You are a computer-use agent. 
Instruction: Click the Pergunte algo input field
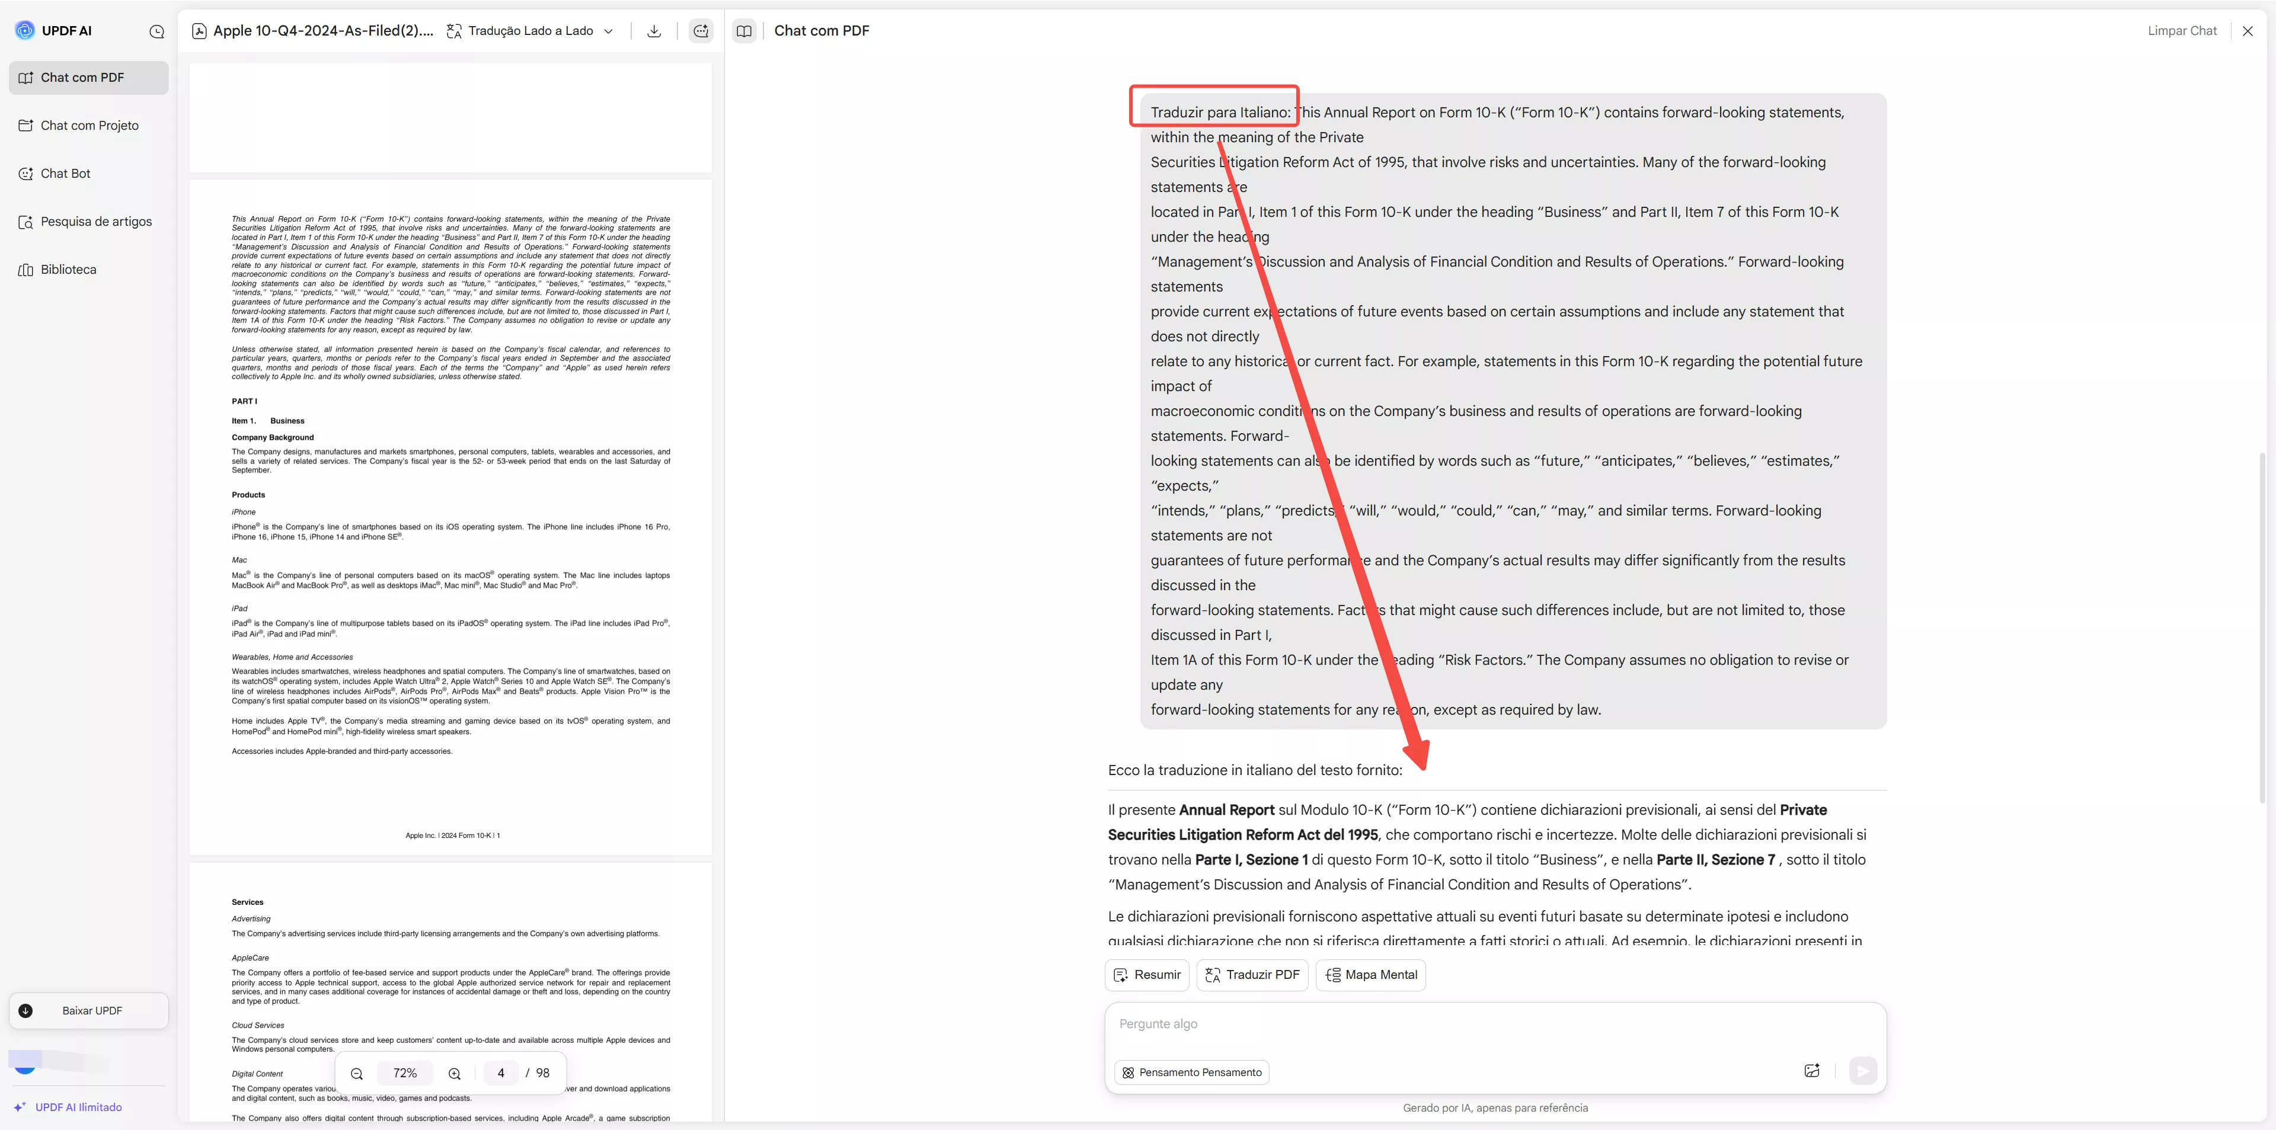pyautogui.click(x=1493, y=1024)
